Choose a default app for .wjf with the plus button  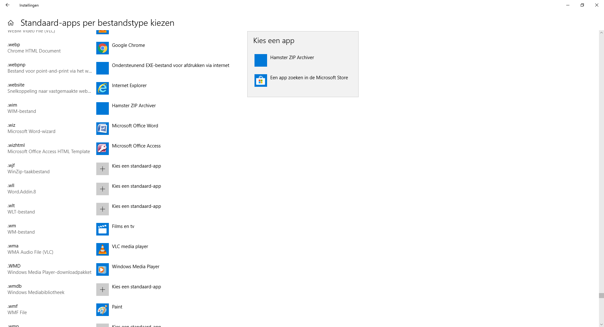click(x=103, y=169)
